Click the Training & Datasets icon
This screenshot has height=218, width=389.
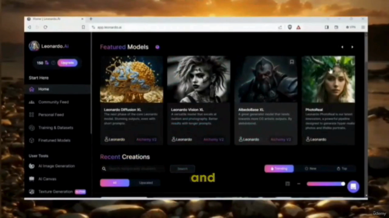point(32,128)
